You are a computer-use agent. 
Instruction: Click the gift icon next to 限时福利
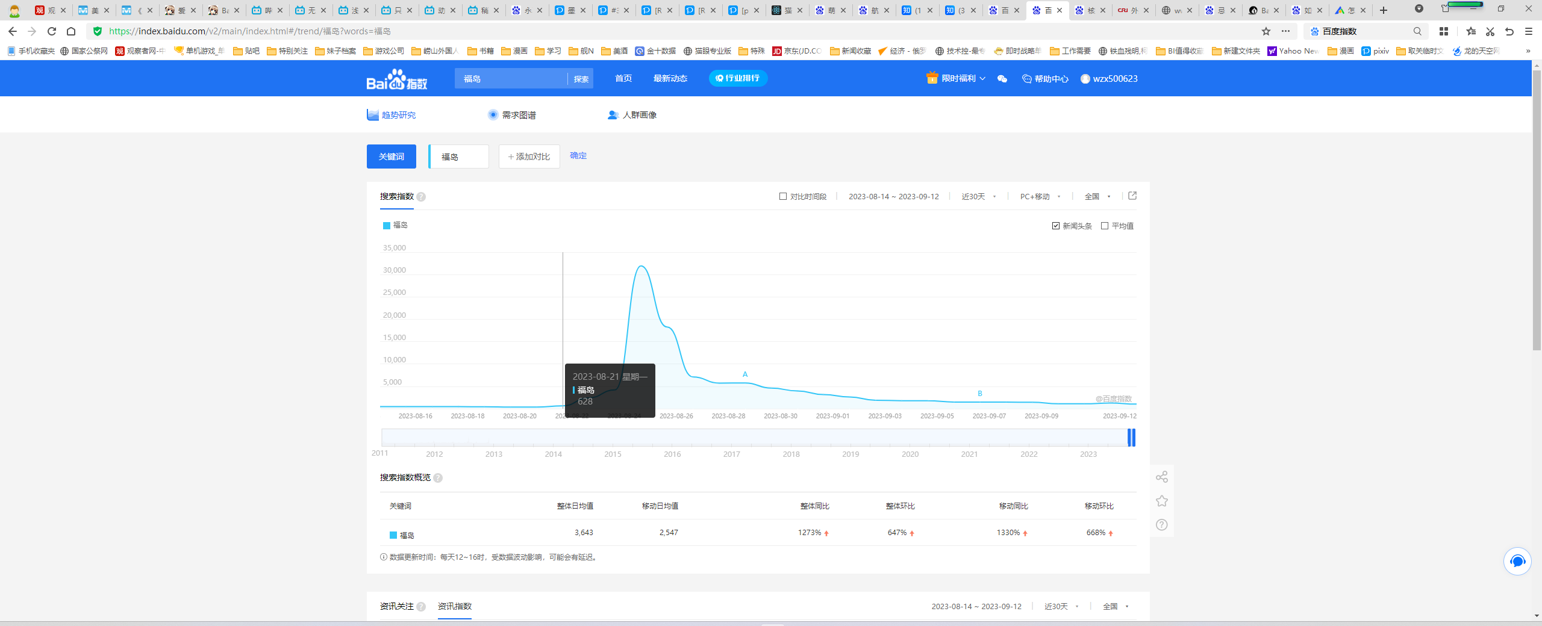coord(932,78)
